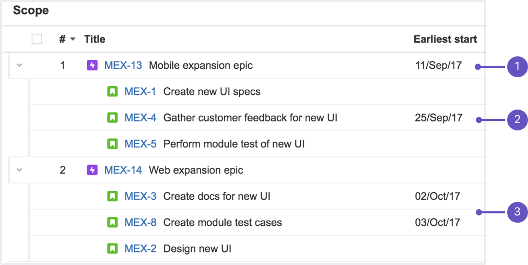Viewport: 528px width, 265px height.
Task: Click the green story icon beside MEX-4
Action: [x=112, y=118]
